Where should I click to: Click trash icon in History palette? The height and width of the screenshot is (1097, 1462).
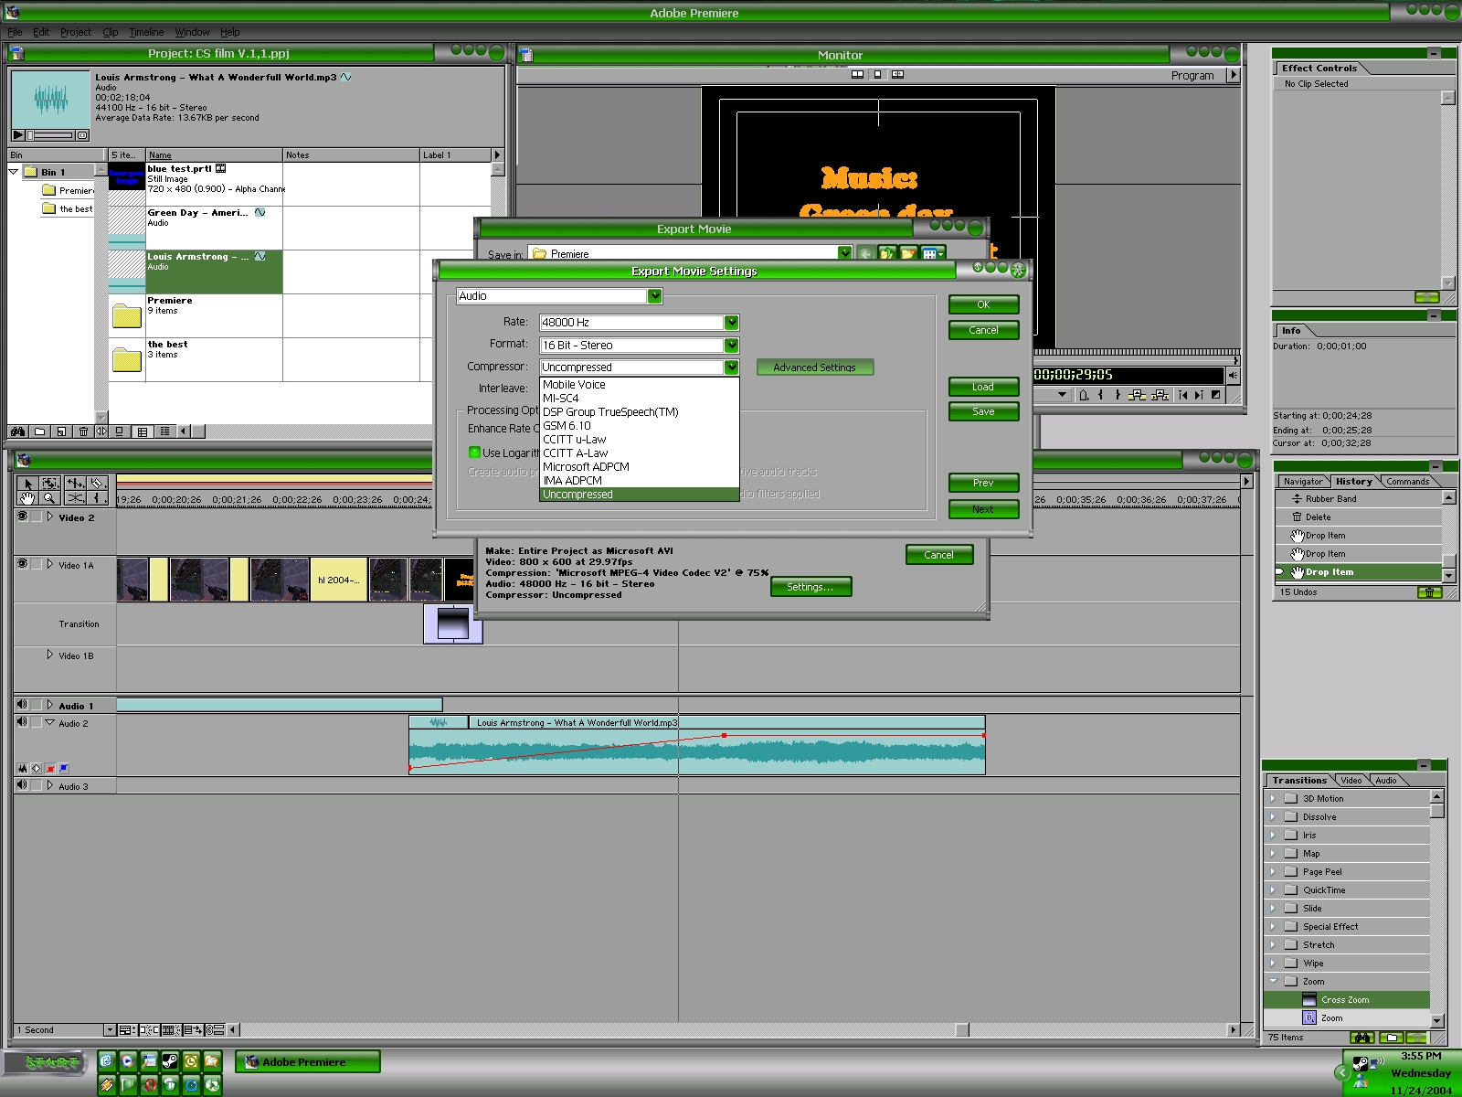tap(1429, 592)
